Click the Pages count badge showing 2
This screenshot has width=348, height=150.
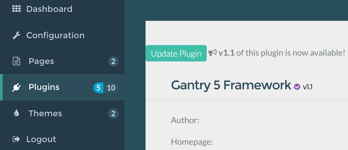(113, 62)
